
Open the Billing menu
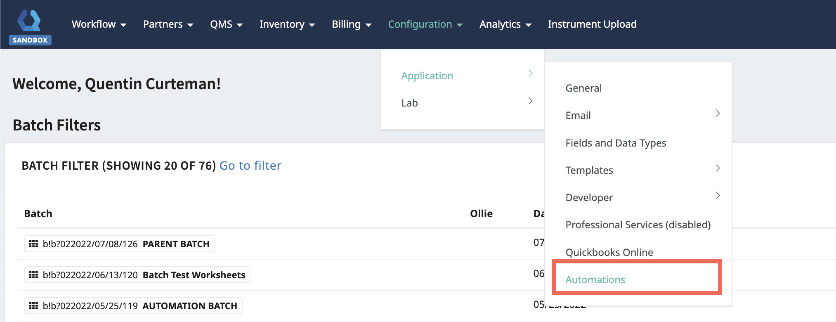351,24
